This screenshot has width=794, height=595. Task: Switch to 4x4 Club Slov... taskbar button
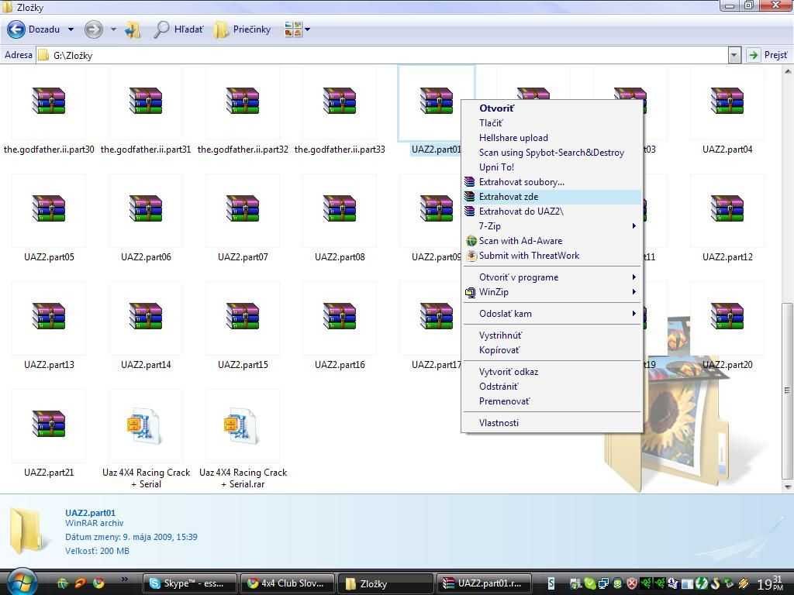coord(287,583)
